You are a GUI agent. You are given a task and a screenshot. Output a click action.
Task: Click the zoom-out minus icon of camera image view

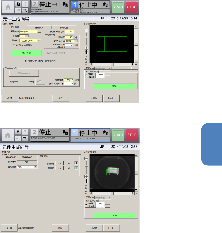[86, 159]
